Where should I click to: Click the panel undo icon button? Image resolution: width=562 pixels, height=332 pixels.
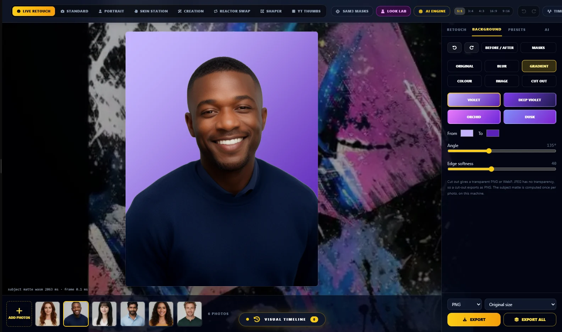click(454, 48)
